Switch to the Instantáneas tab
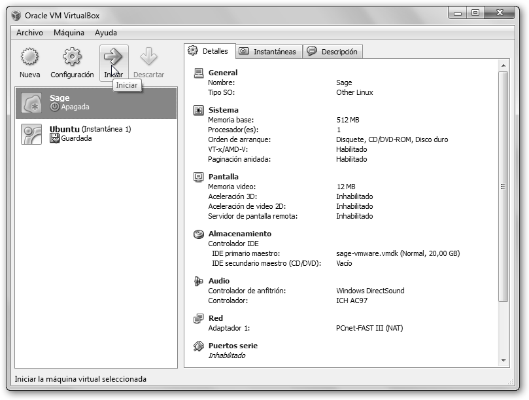Image resolution: width=529 pixels, height=400 pixels. pyautogui.click(x=267, y=52)
